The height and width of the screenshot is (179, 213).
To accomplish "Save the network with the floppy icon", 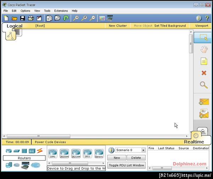I will [x=23, y=18].
